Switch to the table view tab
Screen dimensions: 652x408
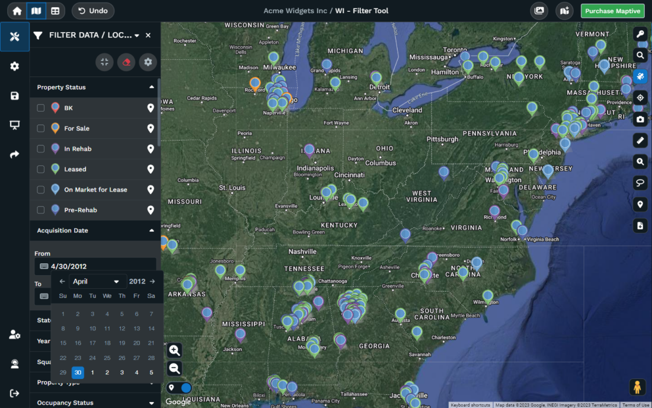pos(55,11)
